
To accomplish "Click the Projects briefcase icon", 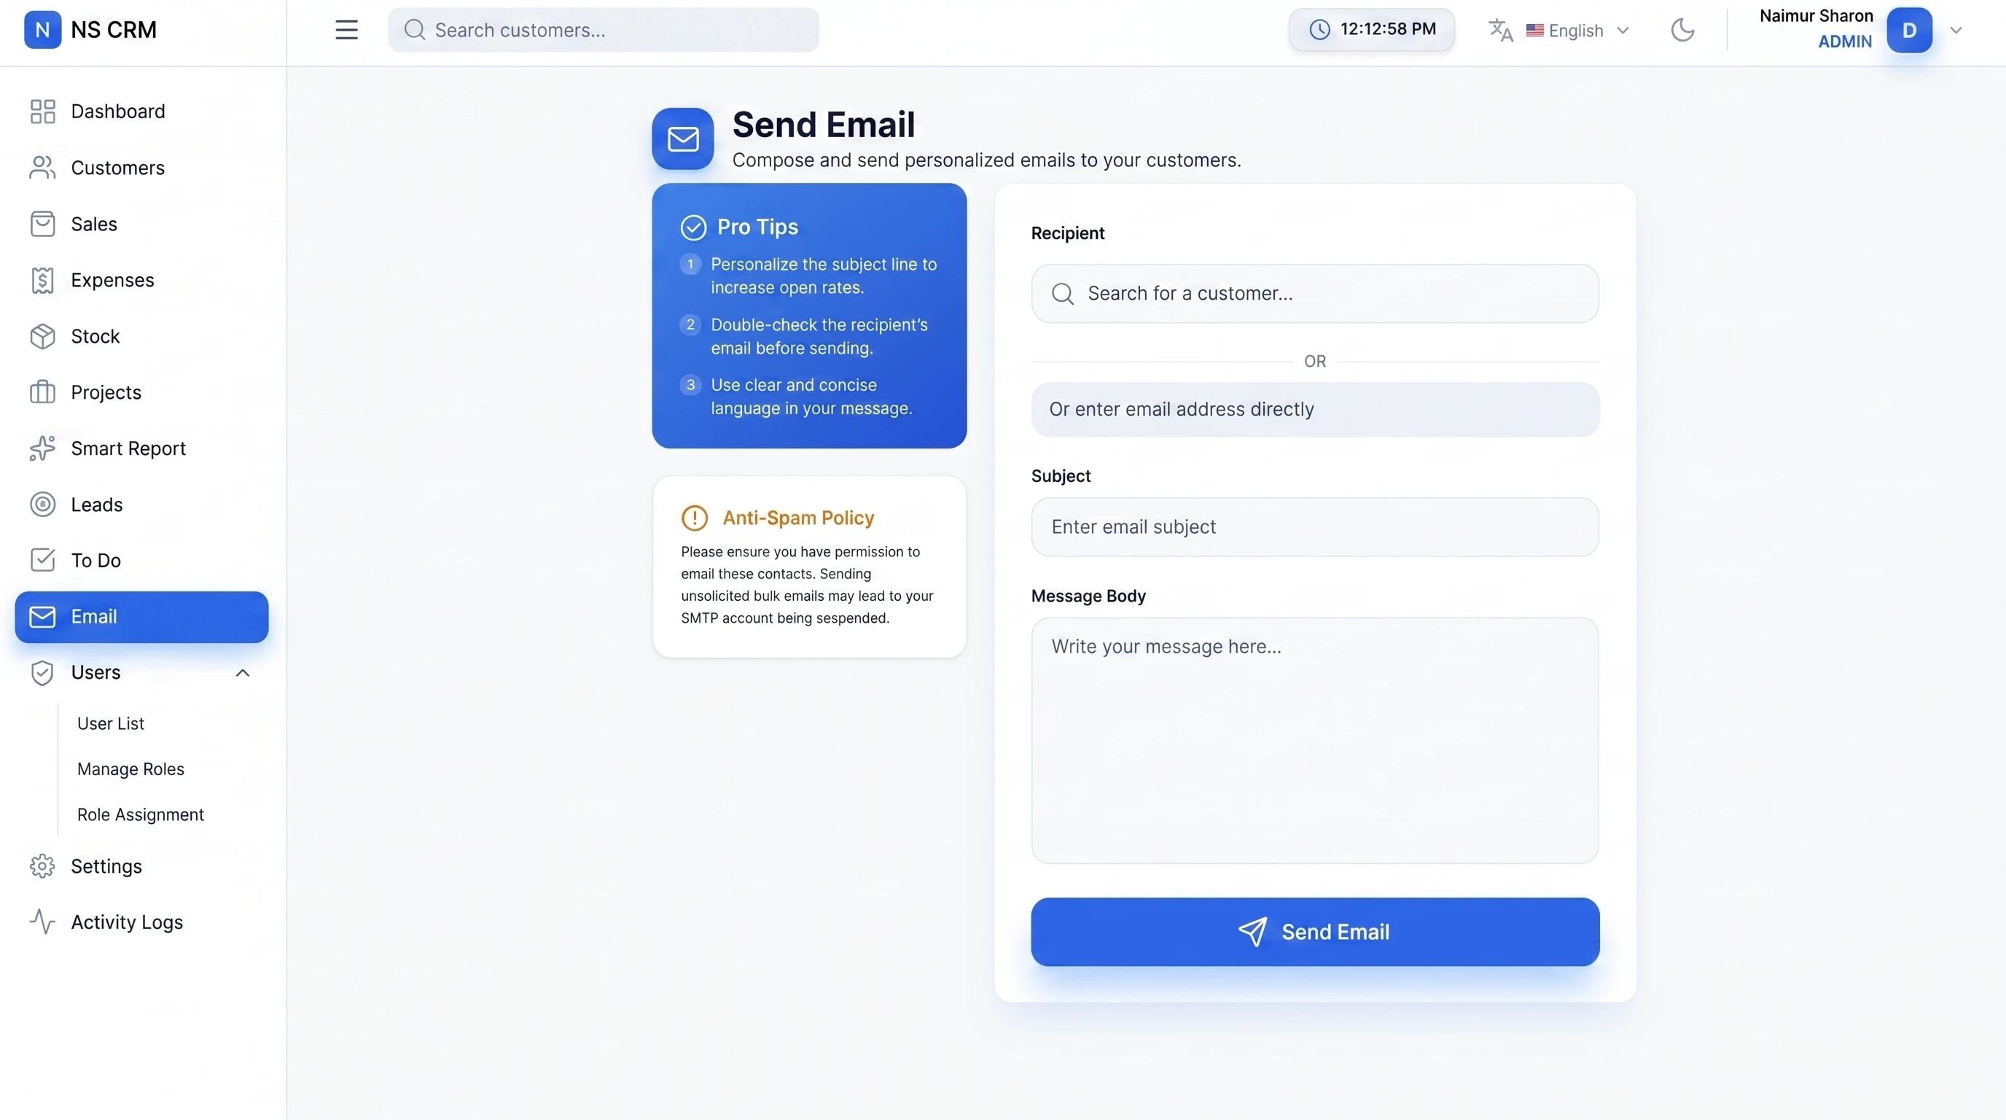I will pyautogui.click(x=43, y=392).
